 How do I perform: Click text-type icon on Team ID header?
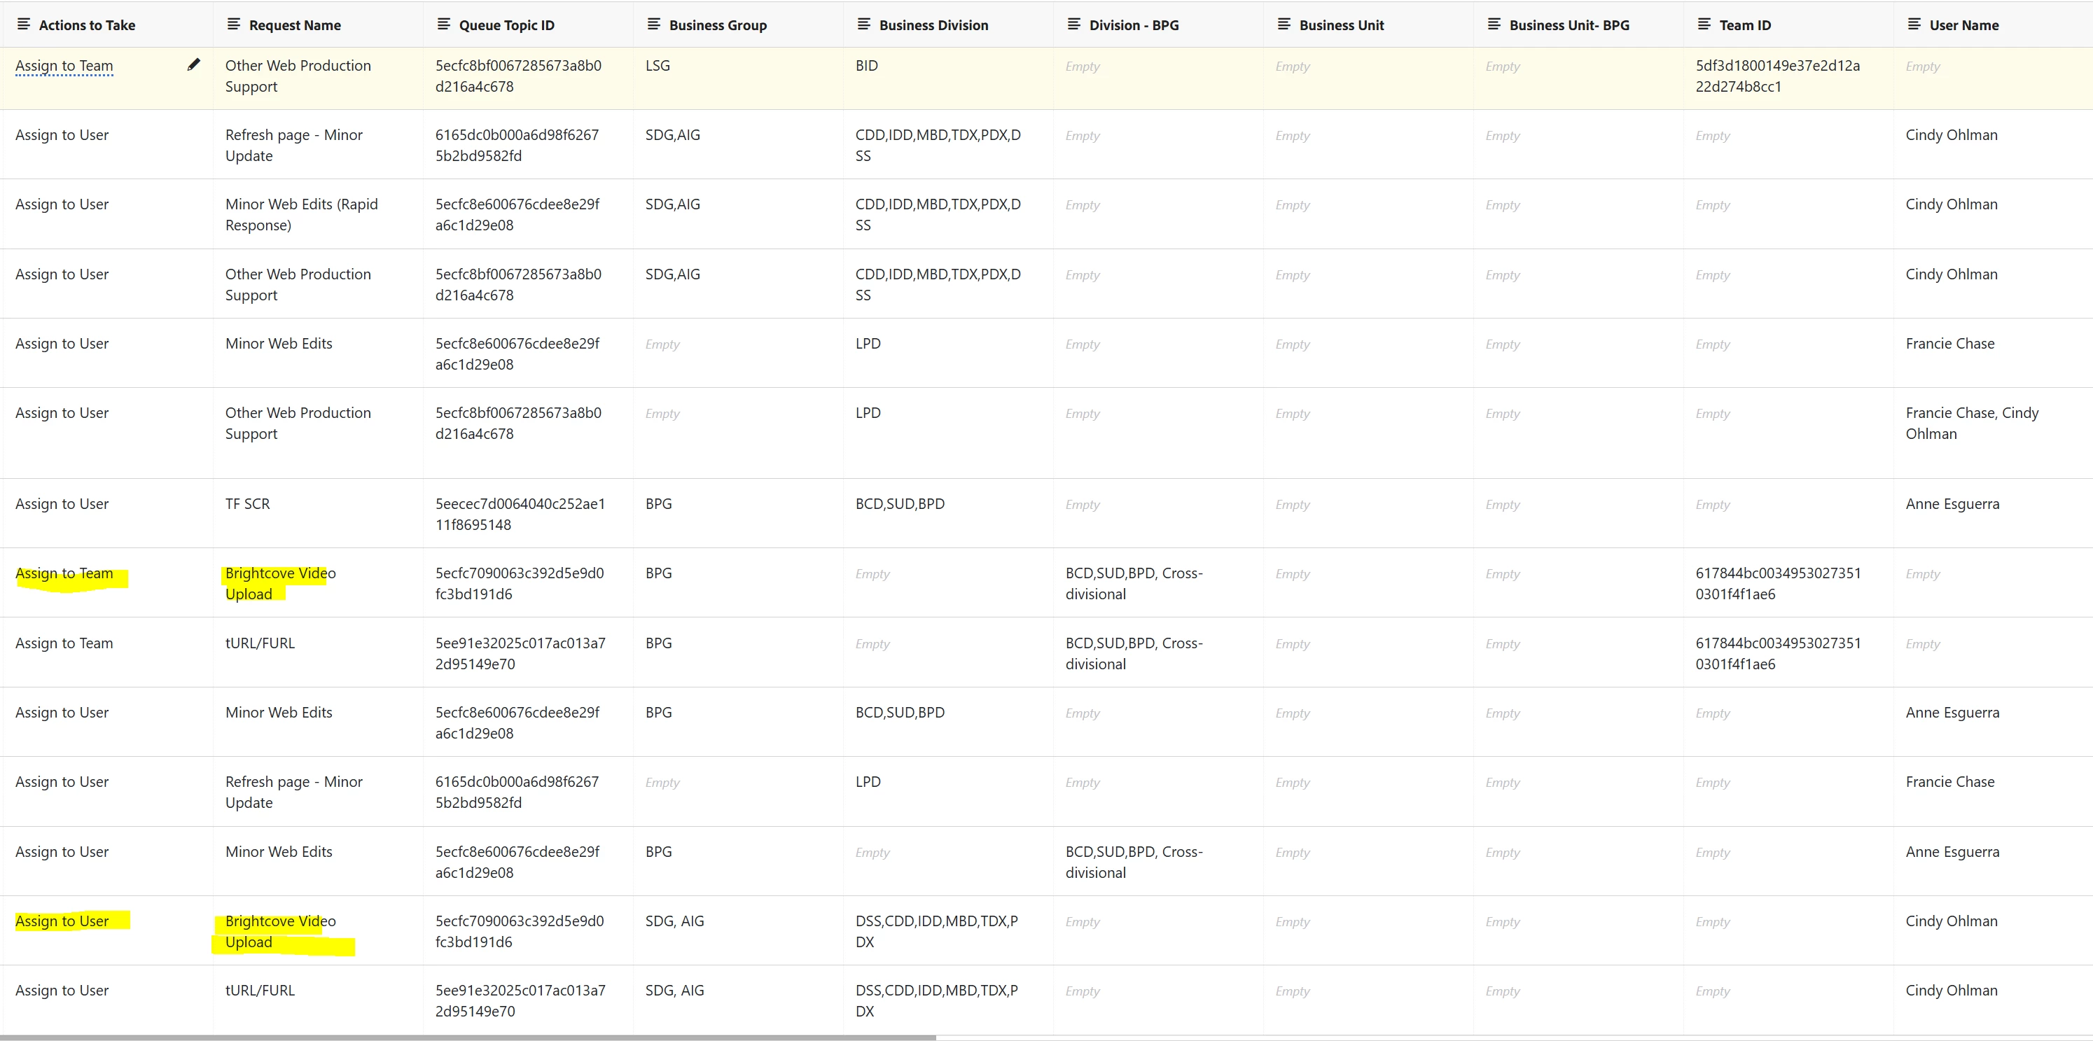click(1704, 25)
